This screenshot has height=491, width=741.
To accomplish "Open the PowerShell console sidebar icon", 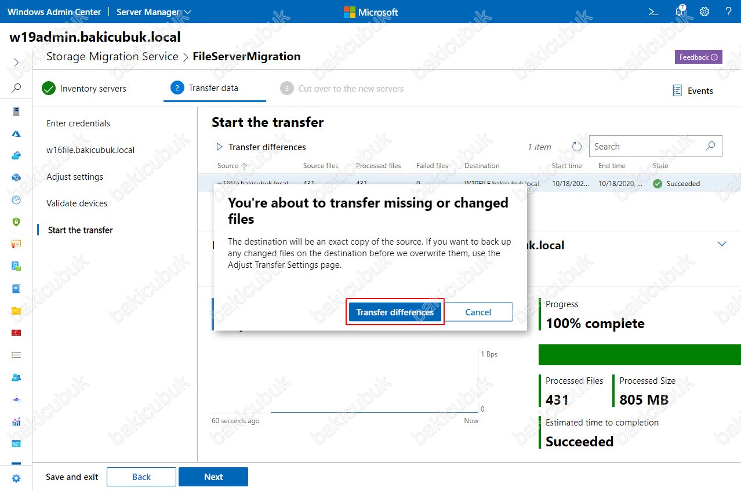I will point(16,443).
